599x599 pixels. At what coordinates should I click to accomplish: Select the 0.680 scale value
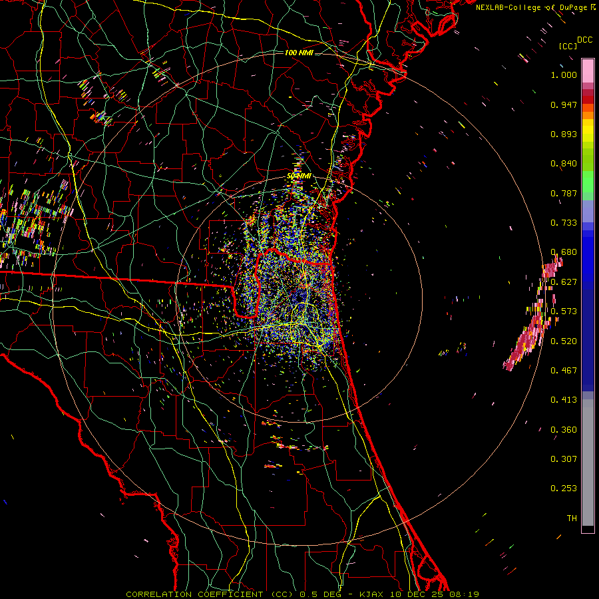[x=564, y=252]
